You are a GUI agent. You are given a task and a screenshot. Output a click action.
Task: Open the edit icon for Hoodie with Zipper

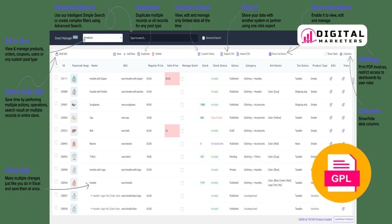[x=331, y=79]
